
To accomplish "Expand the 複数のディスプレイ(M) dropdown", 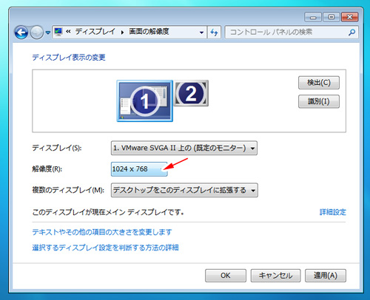I will pyautogui.click(x=184, y=190).
